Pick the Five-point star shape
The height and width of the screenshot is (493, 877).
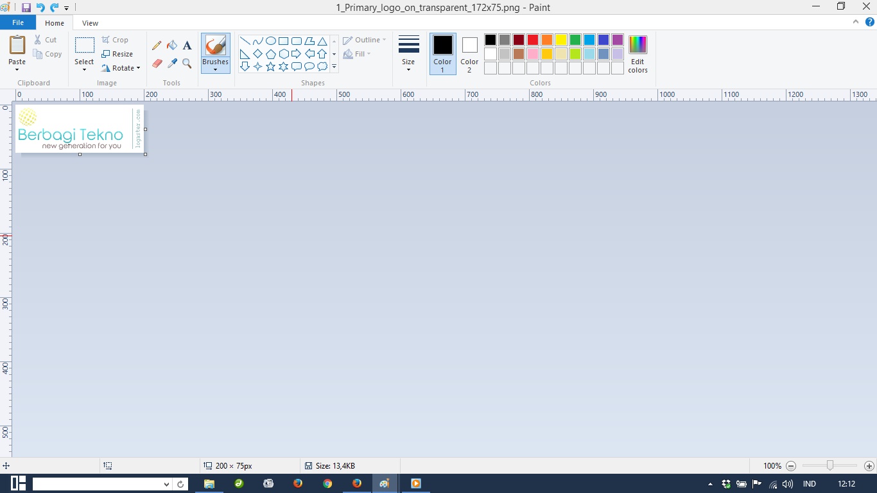click(270, 67)
